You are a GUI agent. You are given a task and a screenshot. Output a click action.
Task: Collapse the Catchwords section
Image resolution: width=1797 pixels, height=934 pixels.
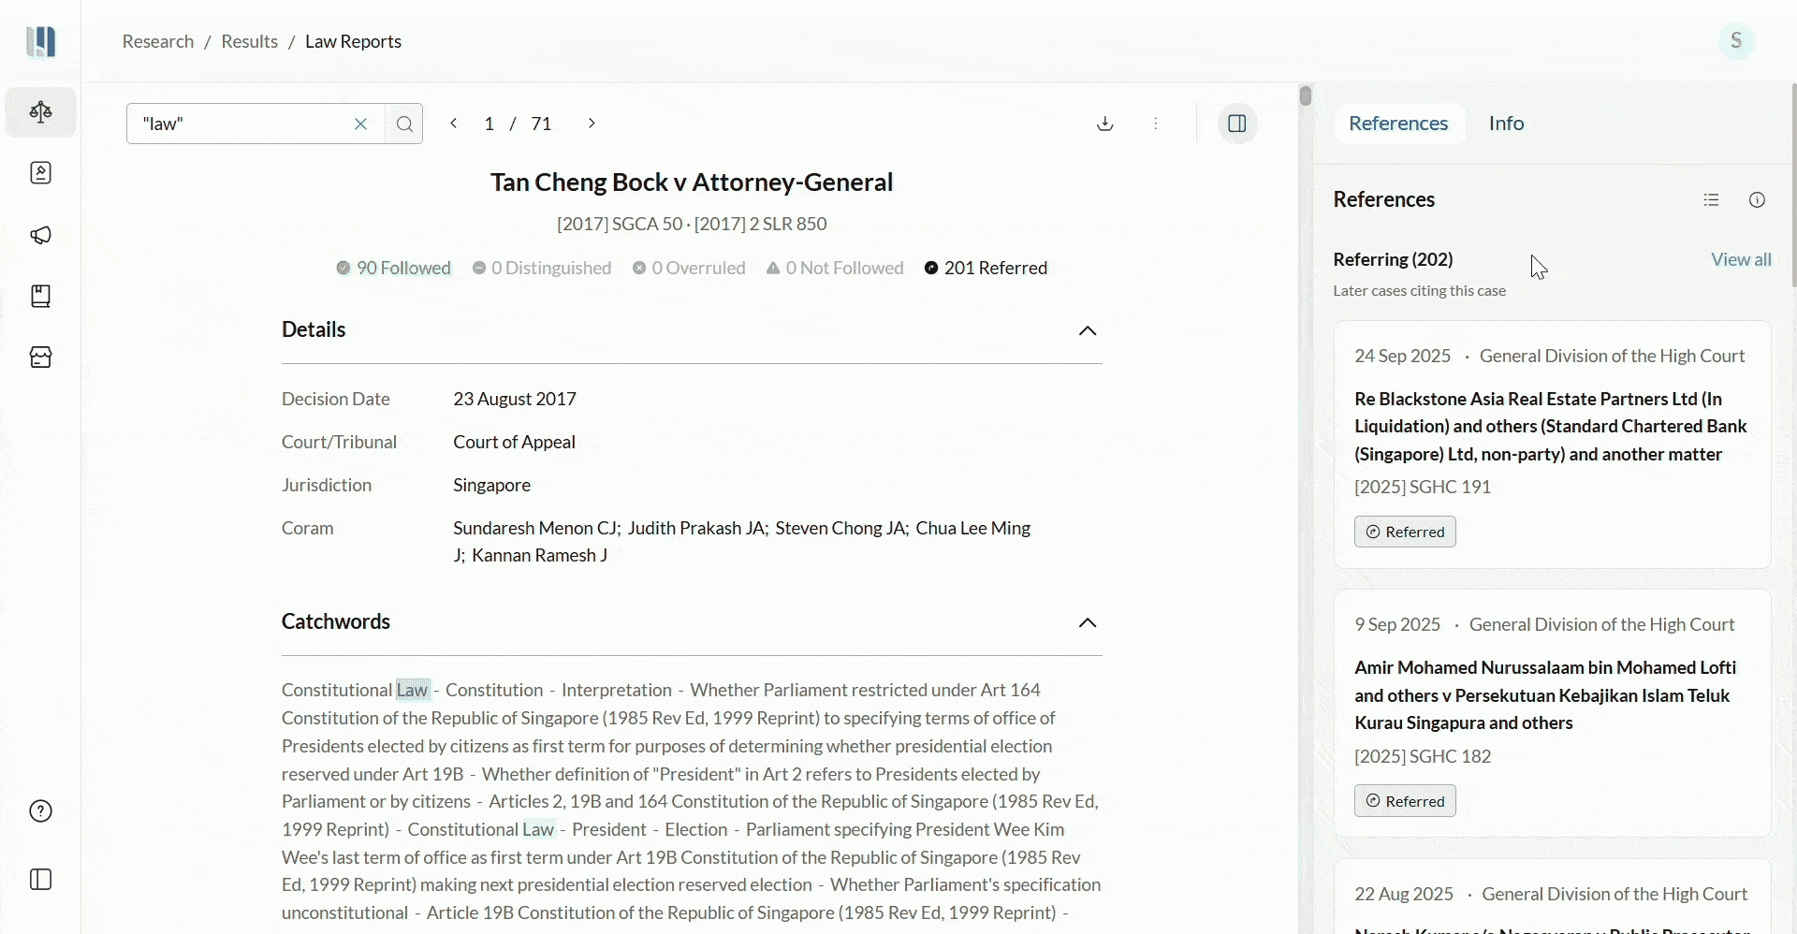(1087, 622)
